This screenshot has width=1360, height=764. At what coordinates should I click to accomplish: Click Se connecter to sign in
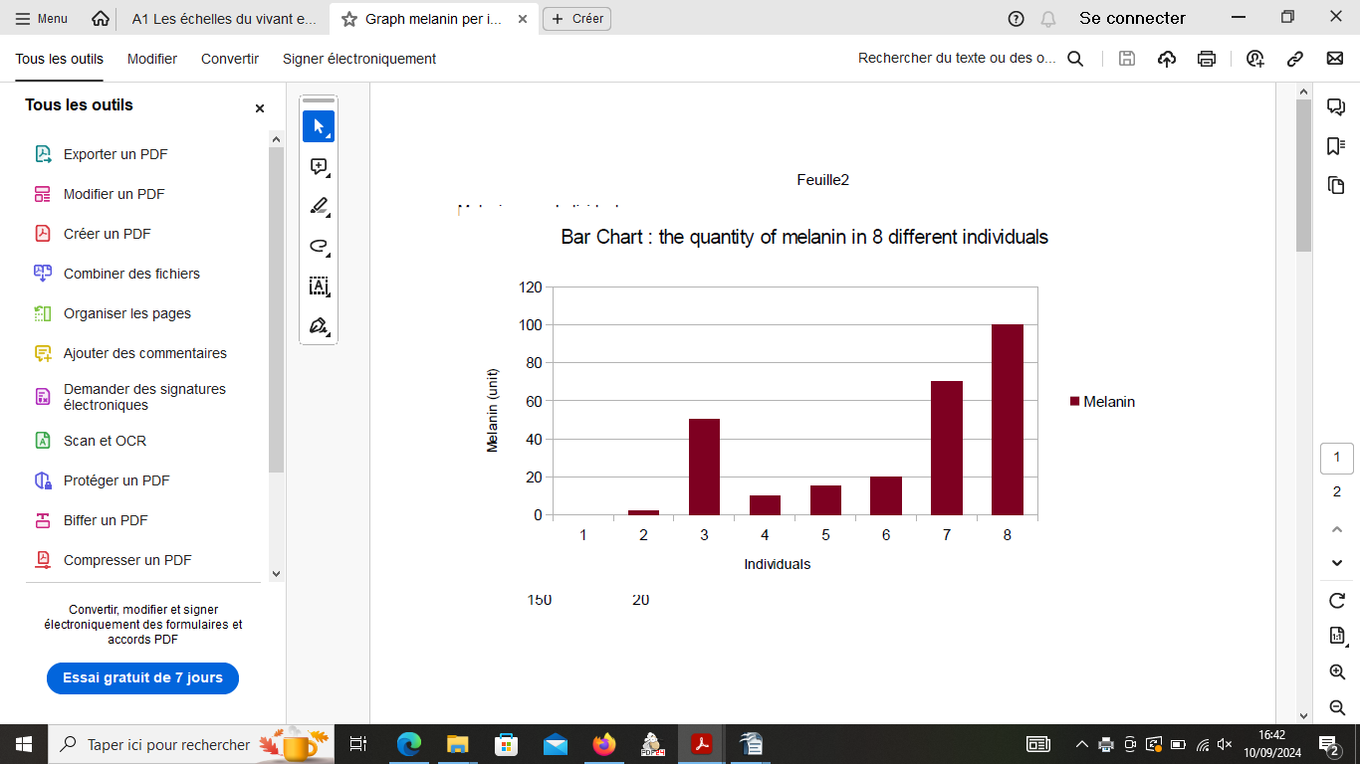1132,19
